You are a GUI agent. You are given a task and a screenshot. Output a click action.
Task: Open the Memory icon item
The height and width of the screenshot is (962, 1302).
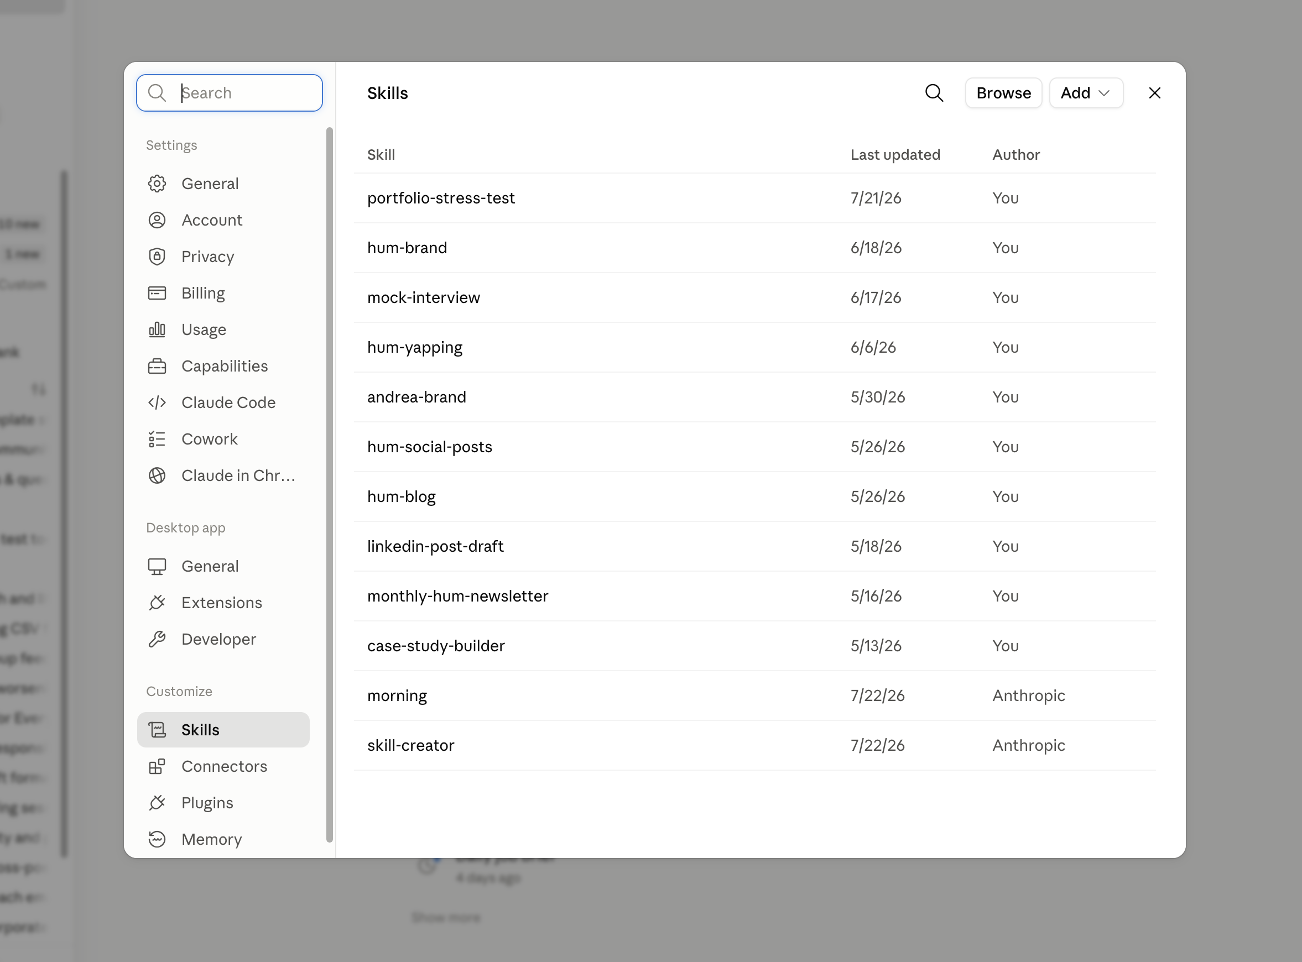(157, 839)
